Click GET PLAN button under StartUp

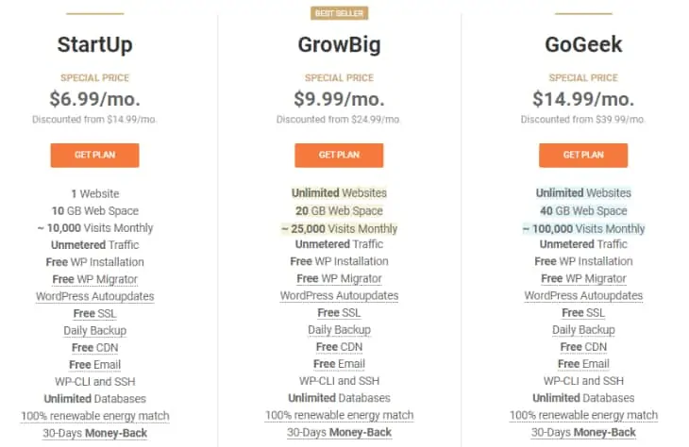[94, 155]
